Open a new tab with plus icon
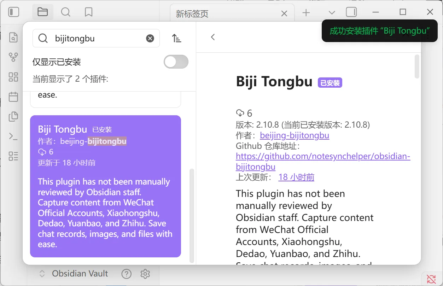The image size is (443, 286). click(306, 13)
